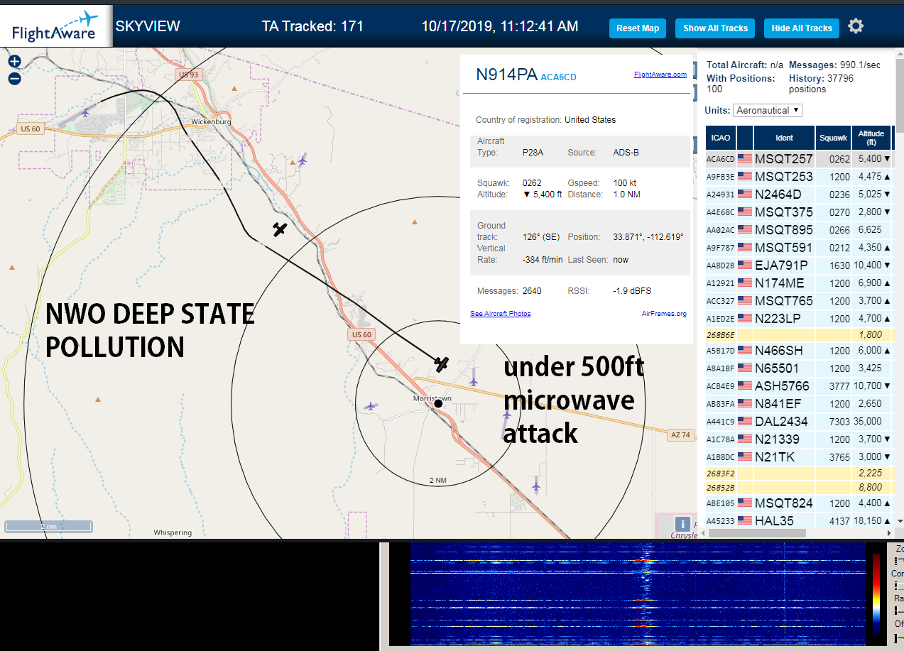
Task: Select the yellow 2683F2 row
Action: (x=799, y=474)
